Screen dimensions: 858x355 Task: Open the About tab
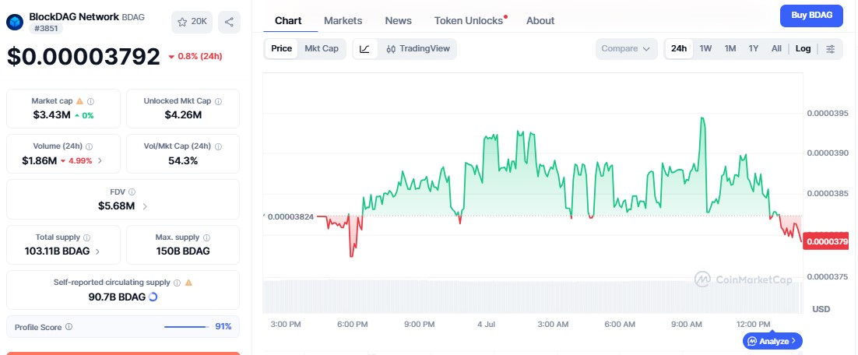[x=540, y=21]
